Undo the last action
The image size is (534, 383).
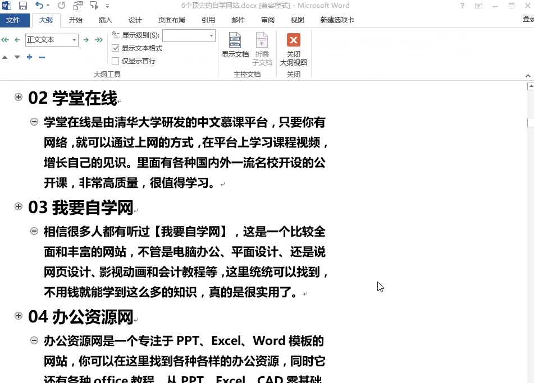pos(39,5)
